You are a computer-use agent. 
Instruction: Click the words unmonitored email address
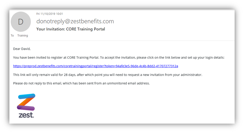pos(128,83)
